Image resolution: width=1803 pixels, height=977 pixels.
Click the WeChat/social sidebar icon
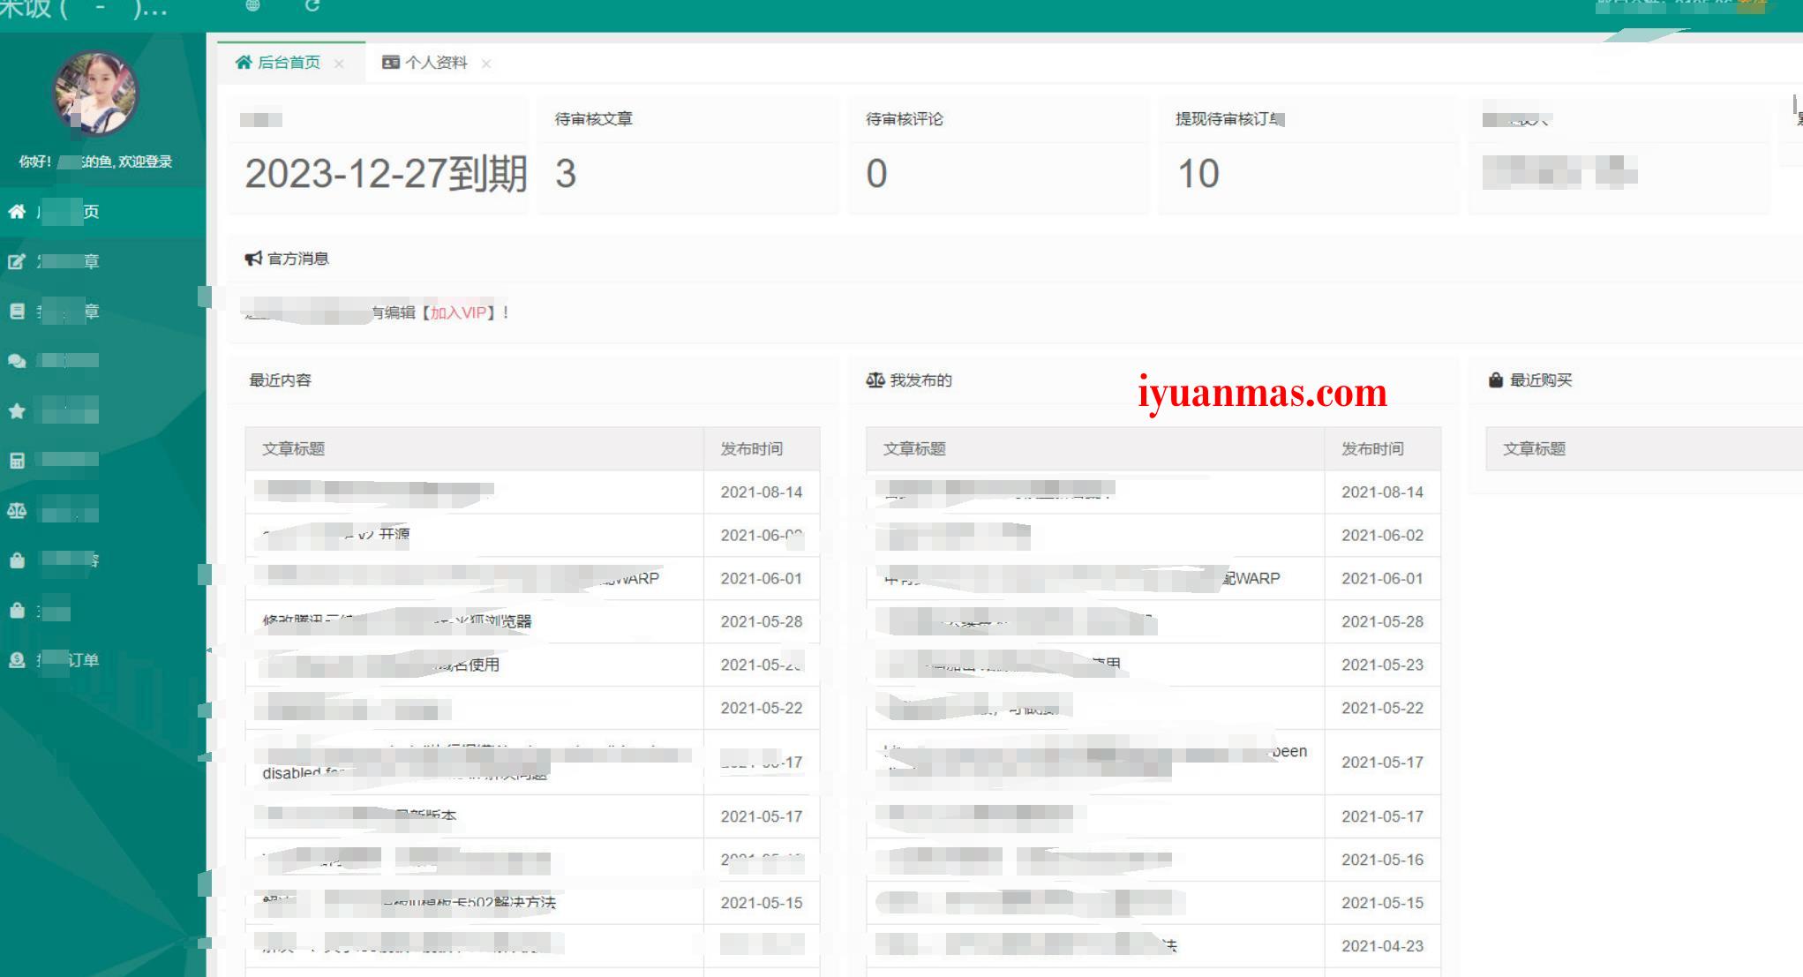[17, 358]
